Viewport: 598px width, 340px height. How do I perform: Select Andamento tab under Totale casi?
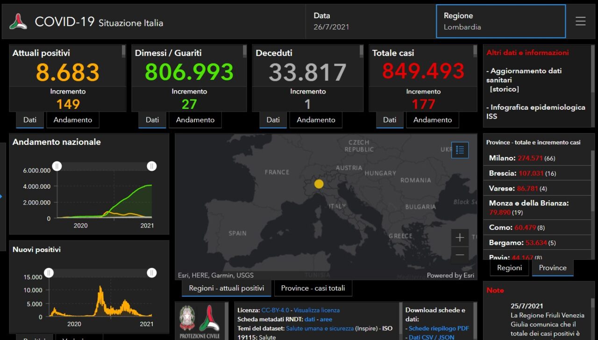pos(432,120)
